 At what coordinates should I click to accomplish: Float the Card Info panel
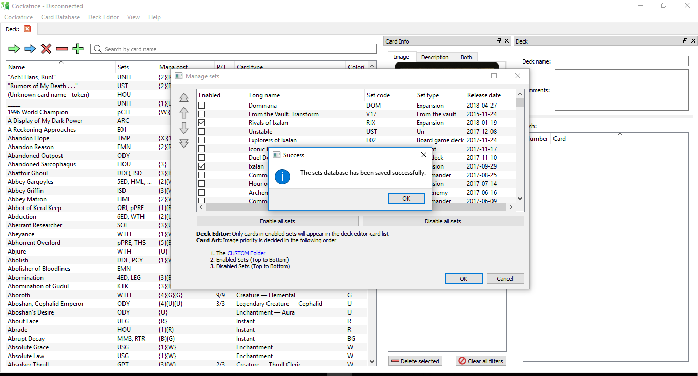click(499, 41)
